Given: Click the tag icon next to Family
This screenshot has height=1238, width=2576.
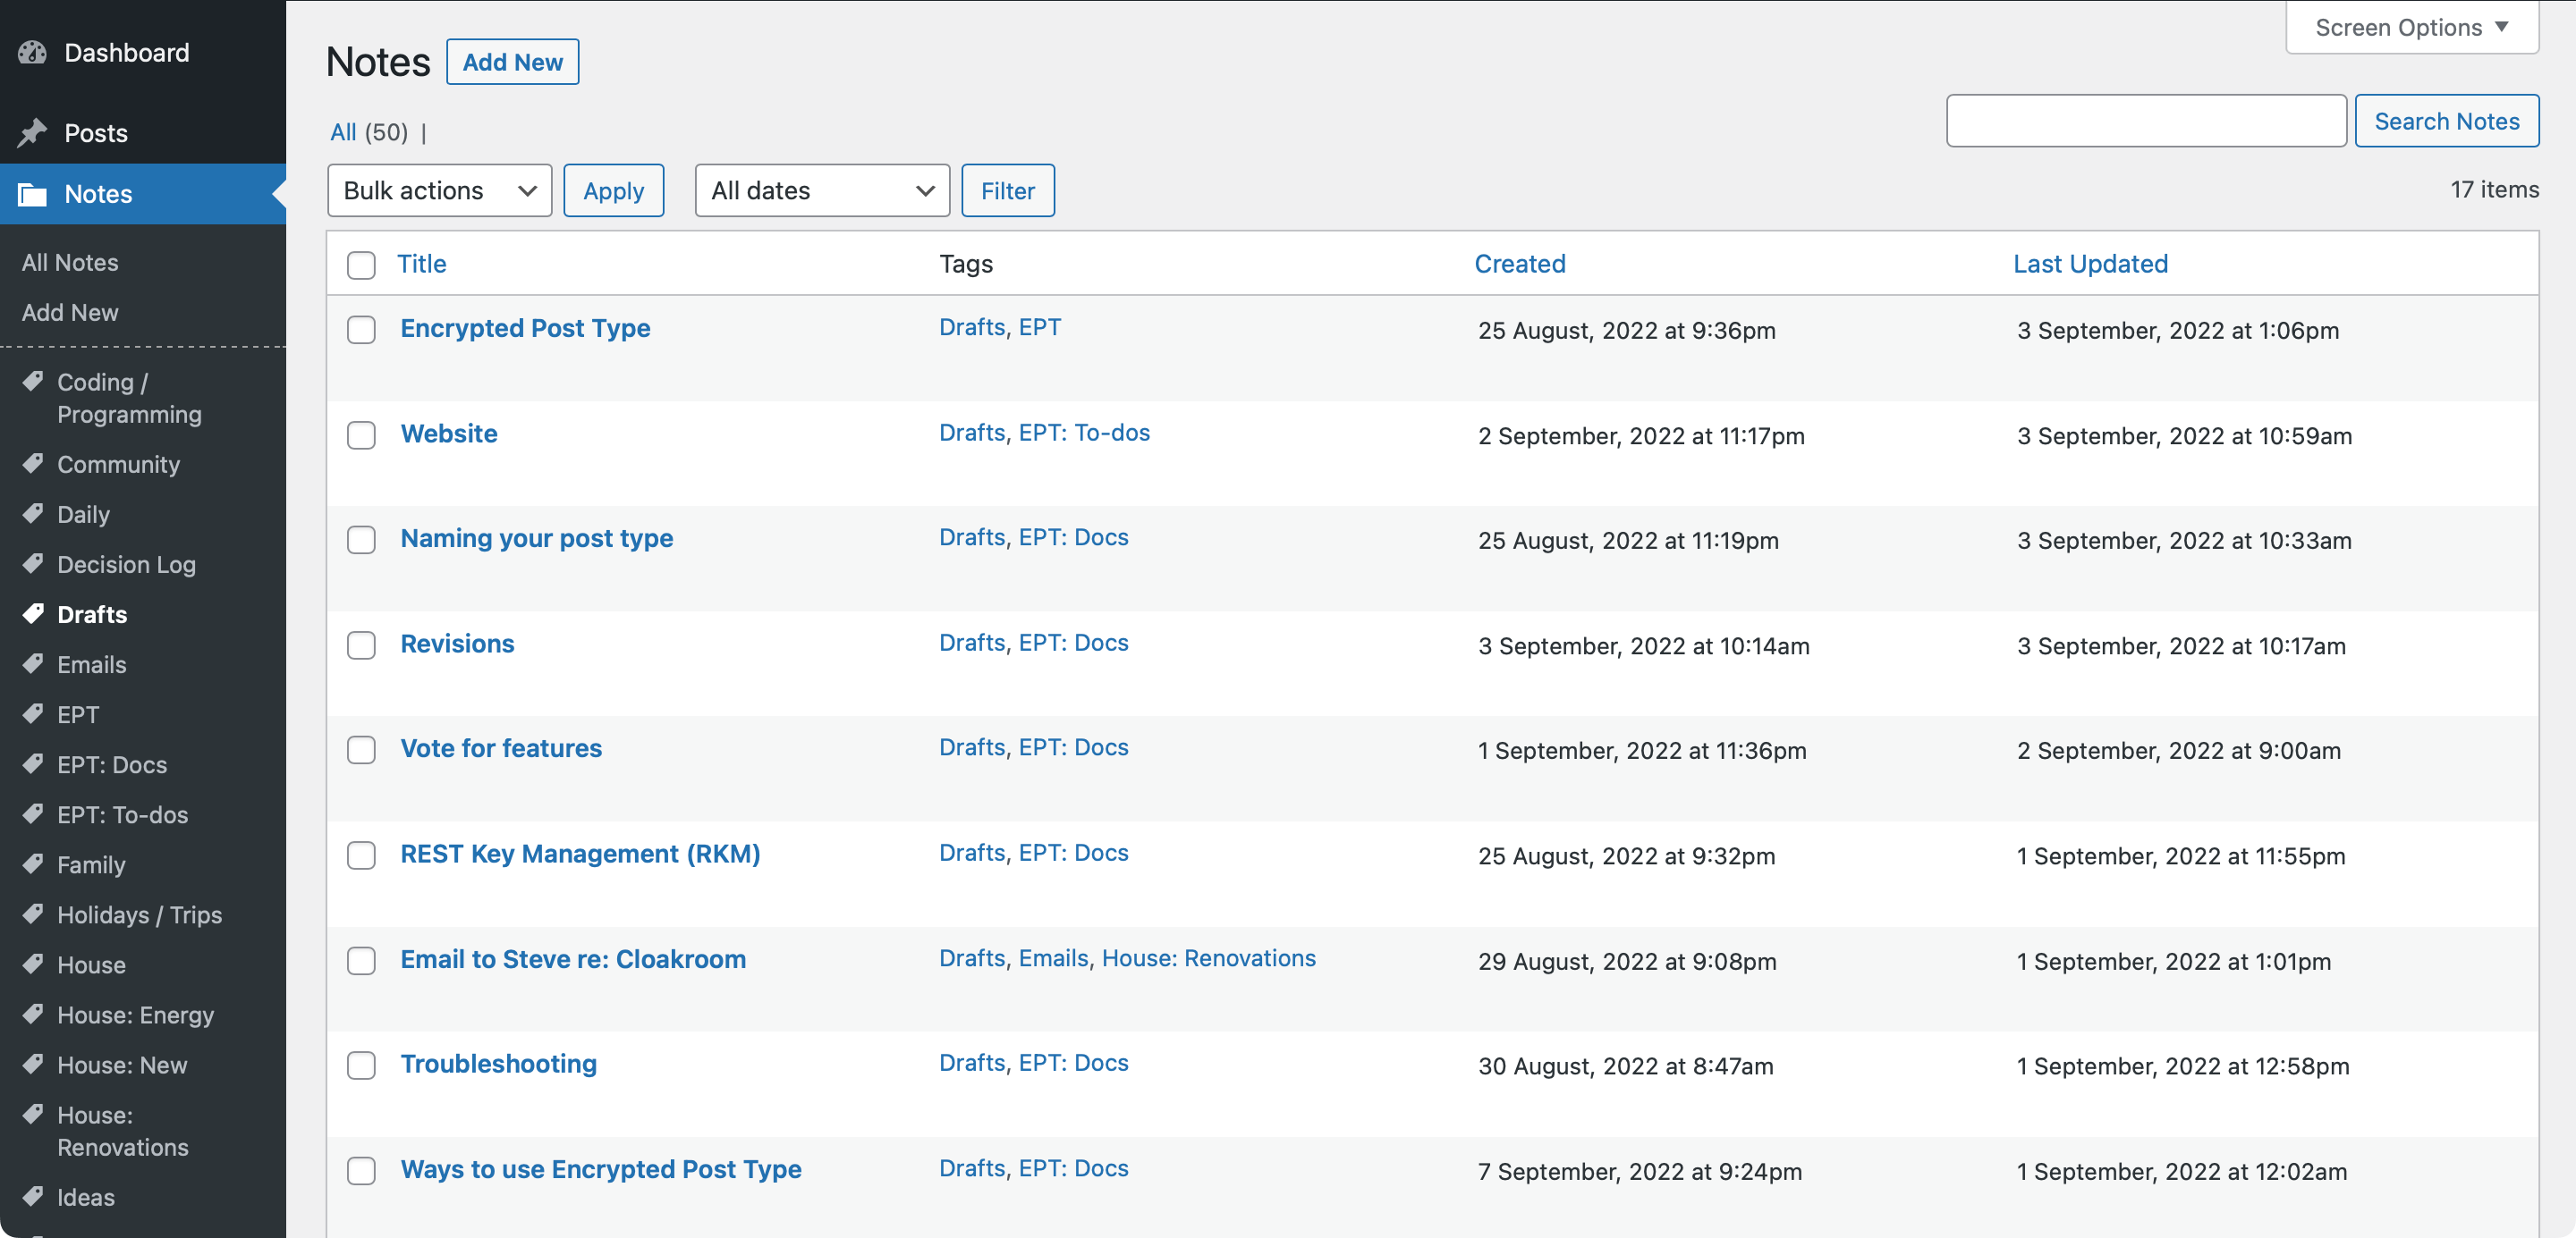Looking at the screenshot, I should 33,863.
